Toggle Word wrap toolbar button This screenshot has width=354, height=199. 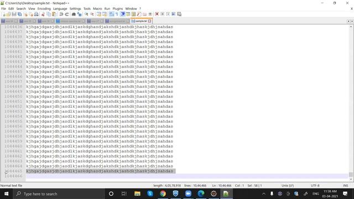click(x=111, y=14)
